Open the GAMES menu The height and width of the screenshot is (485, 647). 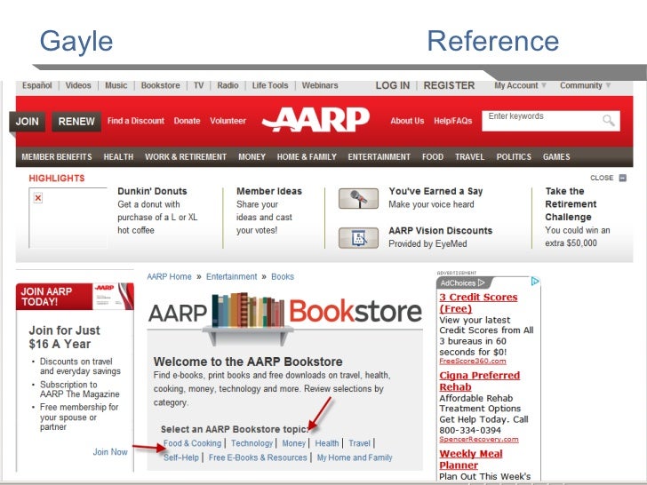(556, 157)
